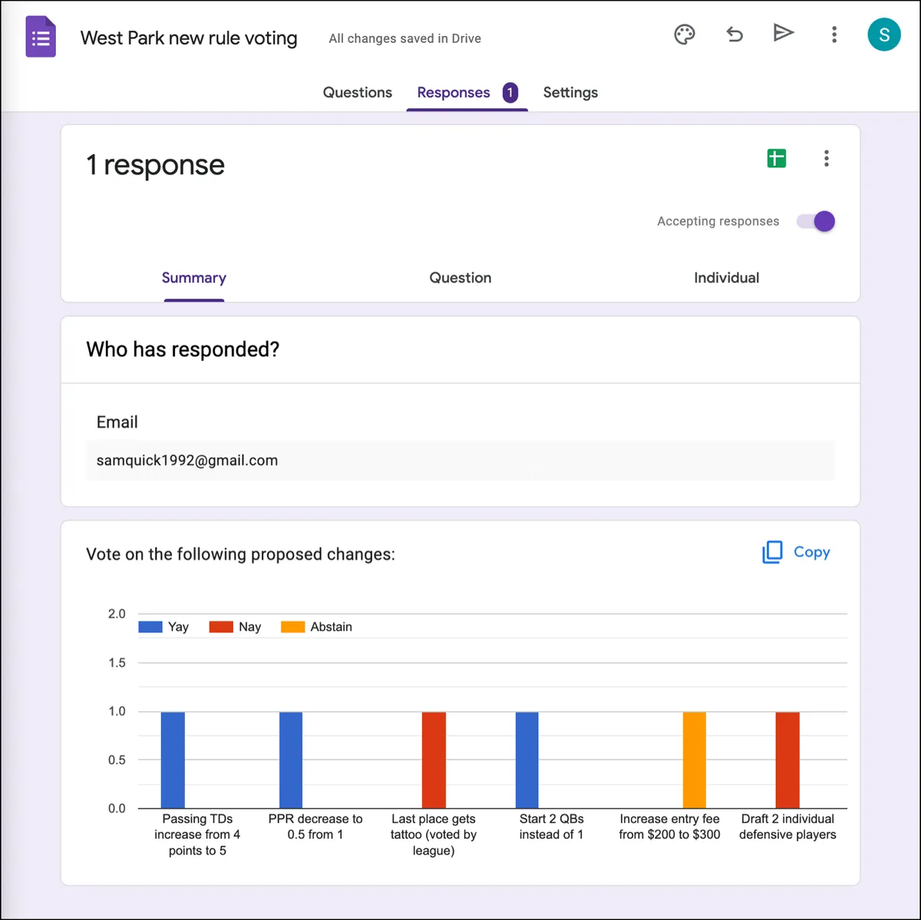Click the blue Yay legend swatch
Image resolution: width=921 pixels, height=920 pixels.
coord(150,627)
